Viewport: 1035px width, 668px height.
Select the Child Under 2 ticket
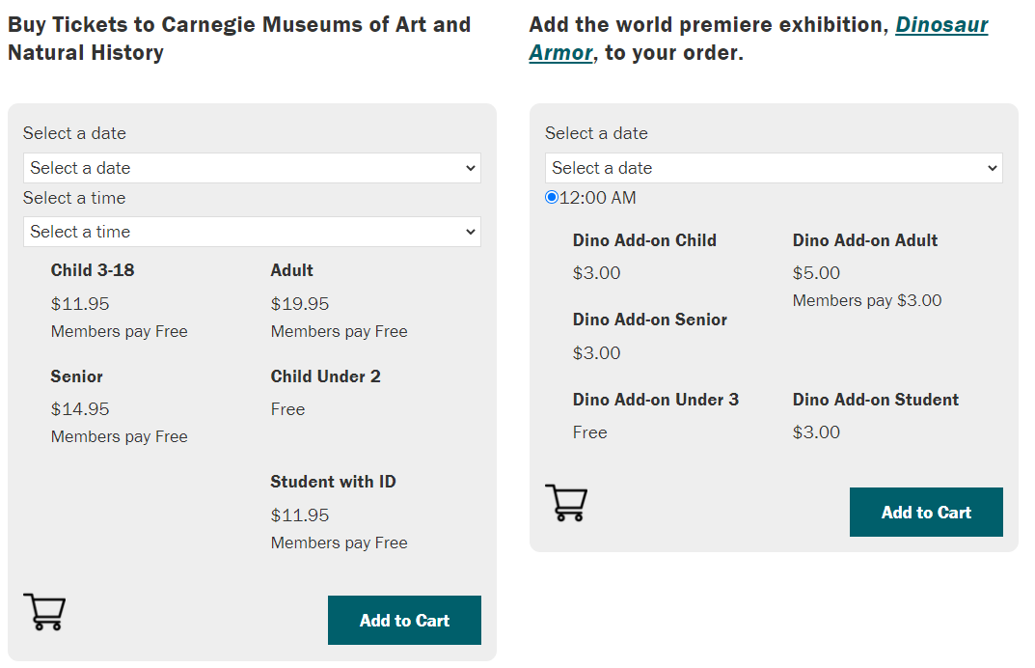pos(325,376)
